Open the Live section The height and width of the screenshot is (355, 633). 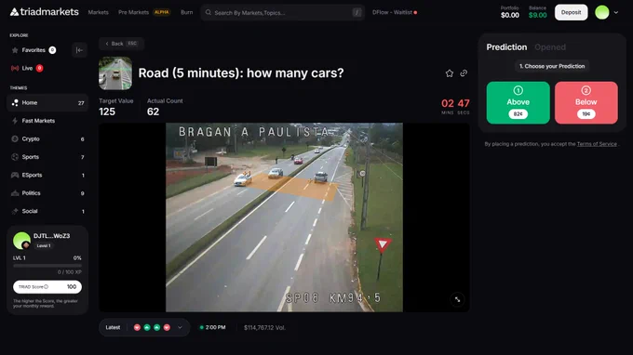pyautogui.click(x=27, y=68)
